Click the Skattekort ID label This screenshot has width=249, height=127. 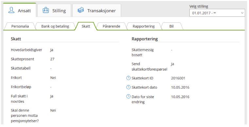(142, 78)
